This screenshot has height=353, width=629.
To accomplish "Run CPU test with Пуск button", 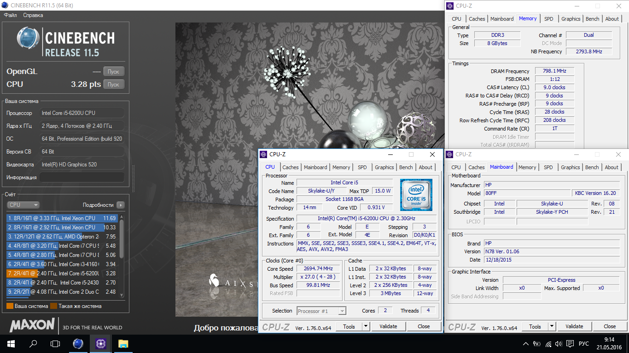I will point(113,85).
